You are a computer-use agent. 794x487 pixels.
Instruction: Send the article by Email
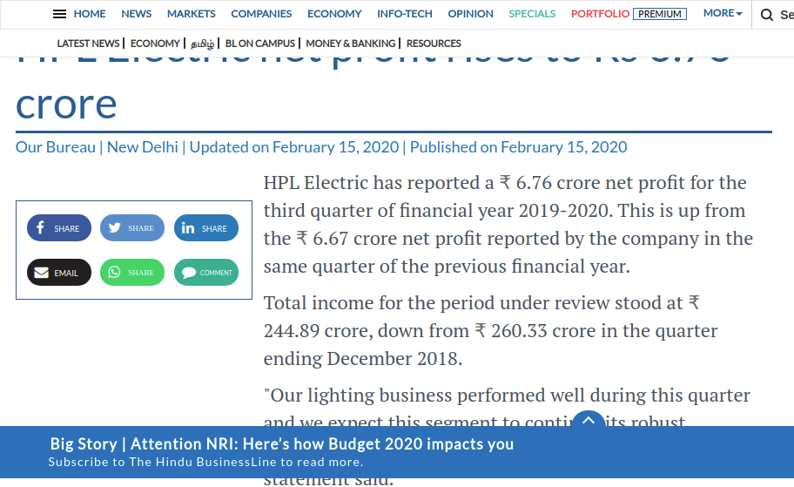[x=59, y=273]
